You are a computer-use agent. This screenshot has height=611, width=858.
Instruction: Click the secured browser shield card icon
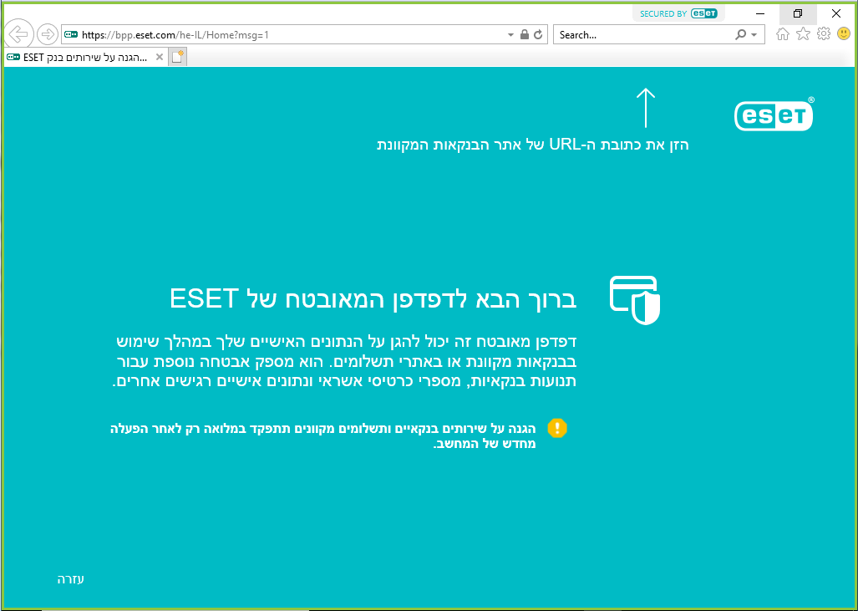pyautogui.click(x=635, y=300)
